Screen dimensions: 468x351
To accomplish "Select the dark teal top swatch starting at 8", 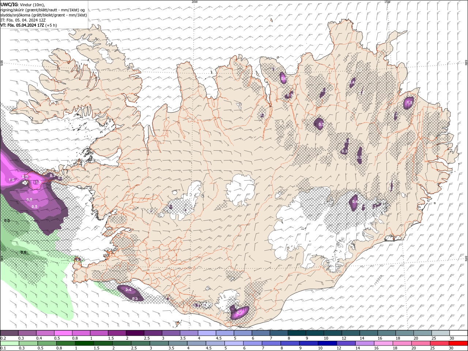I will pos(297,333).
